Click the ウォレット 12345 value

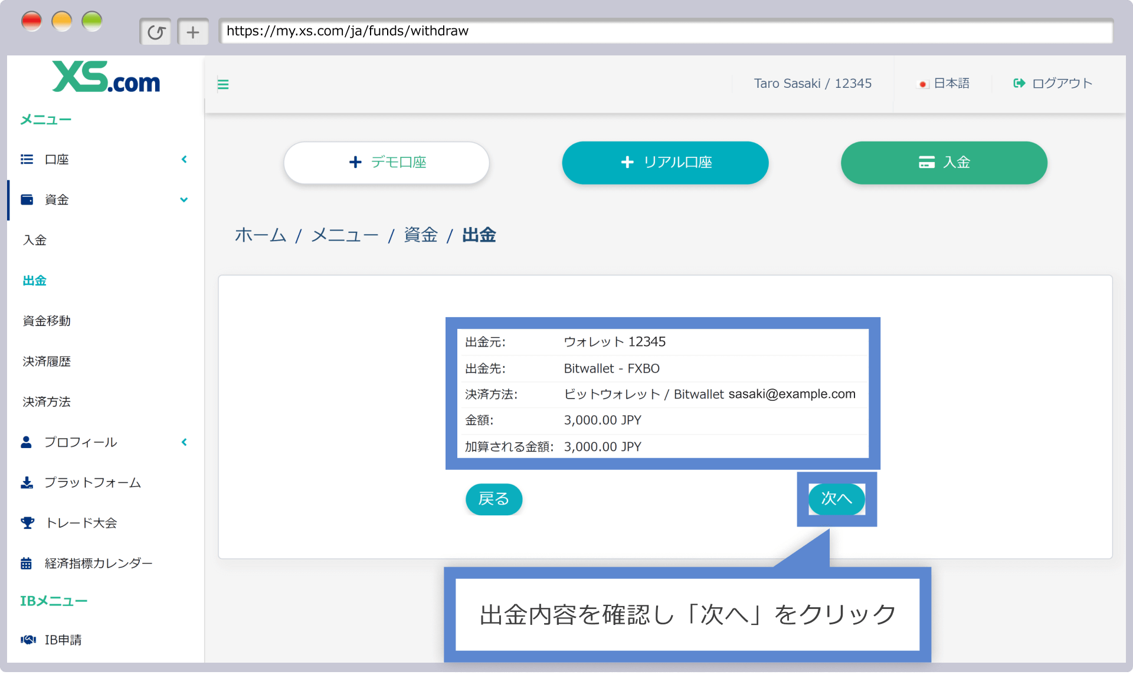tap(614, 342)
